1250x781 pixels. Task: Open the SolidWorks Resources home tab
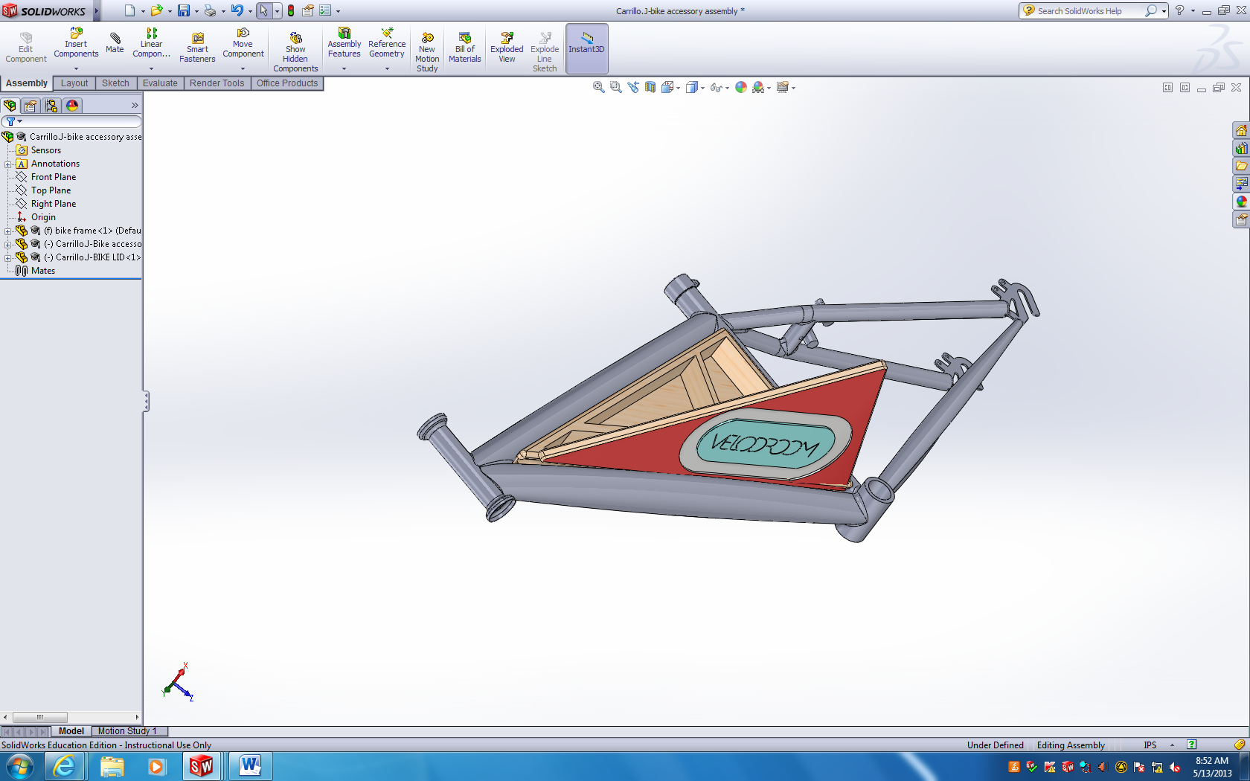tap(1241, 131)
